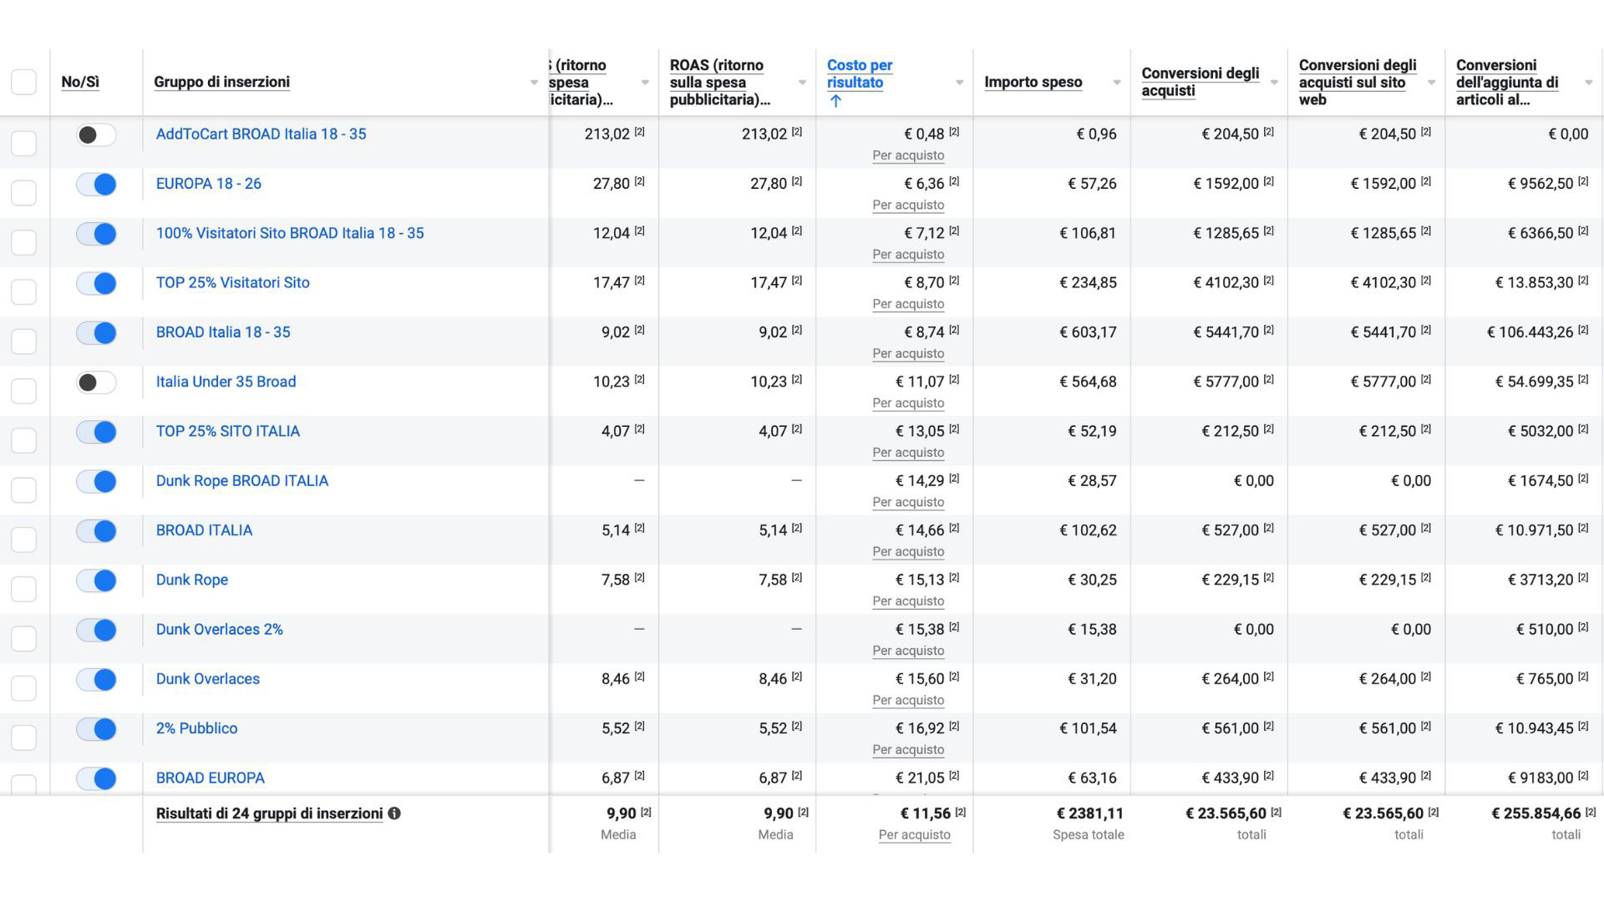The image size is (1604, 902).
Task: Click footnote [2] beside total € 255.854,66
Action: 1591,812
